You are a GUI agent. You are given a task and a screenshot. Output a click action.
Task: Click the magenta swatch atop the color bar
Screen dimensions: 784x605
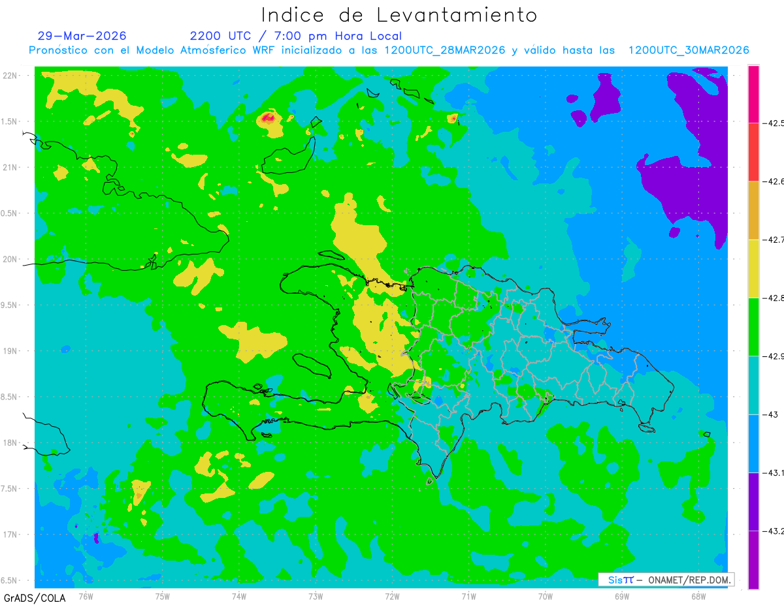pos(753,94)
